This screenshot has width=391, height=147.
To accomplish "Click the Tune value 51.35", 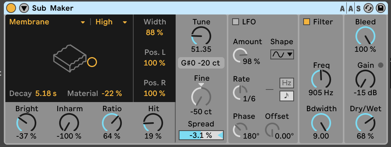I will click(x=201, y=49).
